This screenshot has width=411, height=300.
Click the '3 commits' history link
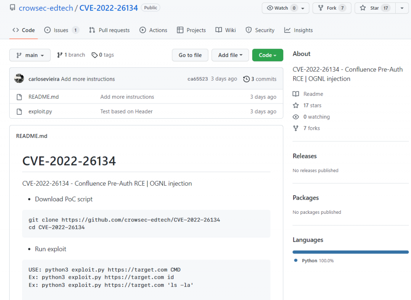pyautogui.click(x=263, y=79)
